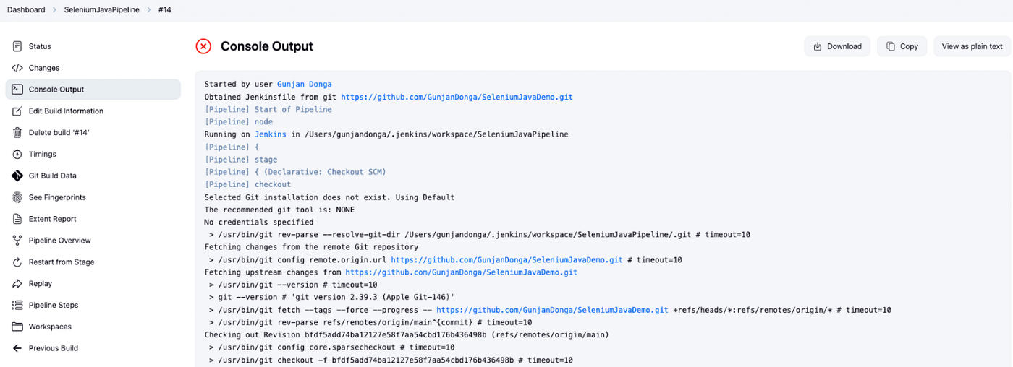The image size is (1013, 367).
Task: Click '[Pipeline] Start of Pipeline' line
Action: [x=268, y=109]
